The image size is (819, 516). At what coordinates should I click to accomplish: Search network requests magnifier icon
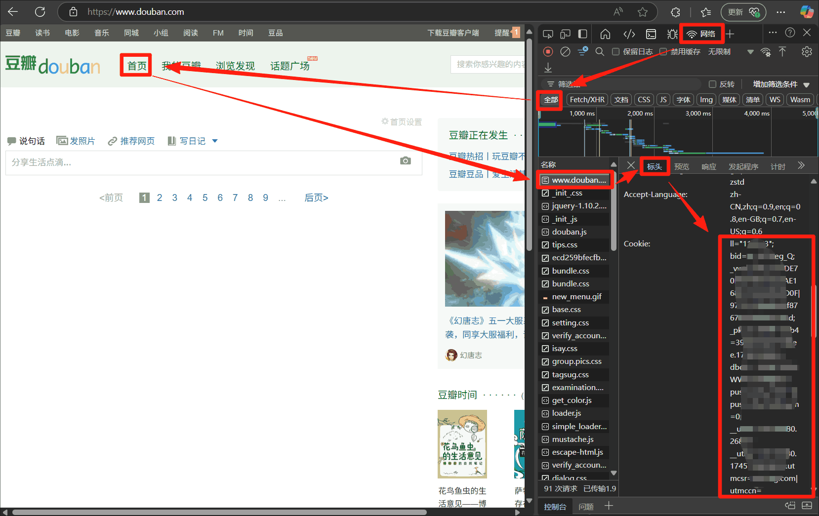[x=600, y=51]
